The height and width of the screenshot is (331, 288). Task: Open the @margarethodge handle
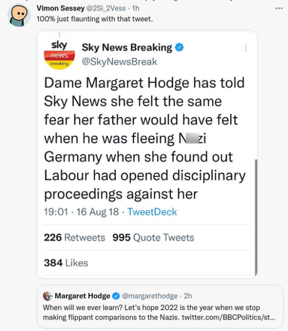(150, 296)
